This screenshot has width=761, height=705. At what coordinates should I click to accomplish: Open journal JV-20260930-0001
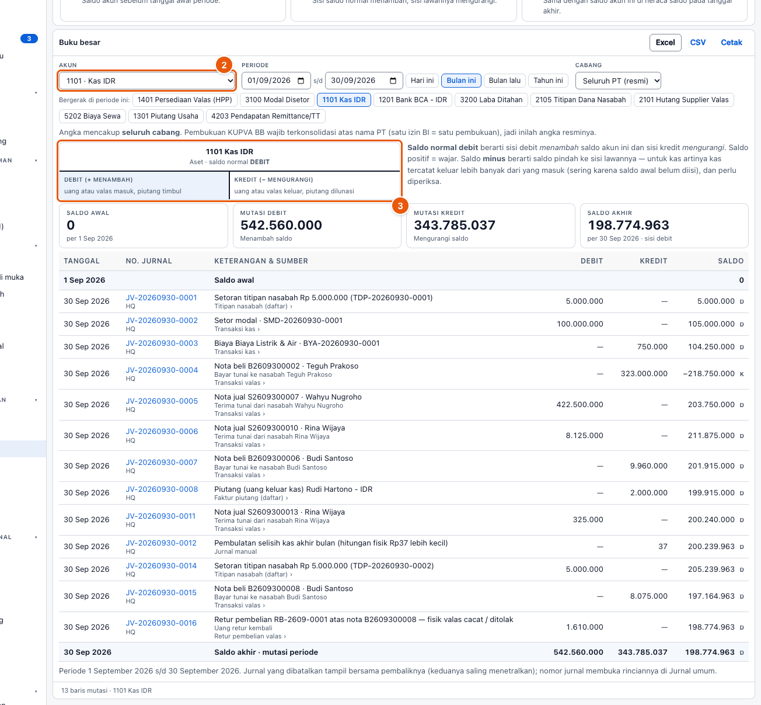[x=162, y=298]
